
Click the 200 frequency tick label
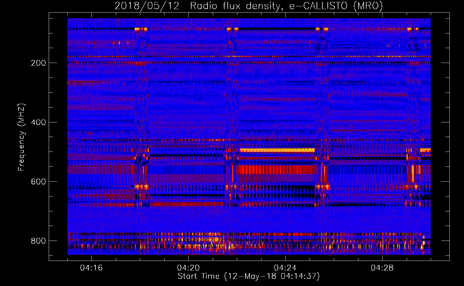[38, 63]
